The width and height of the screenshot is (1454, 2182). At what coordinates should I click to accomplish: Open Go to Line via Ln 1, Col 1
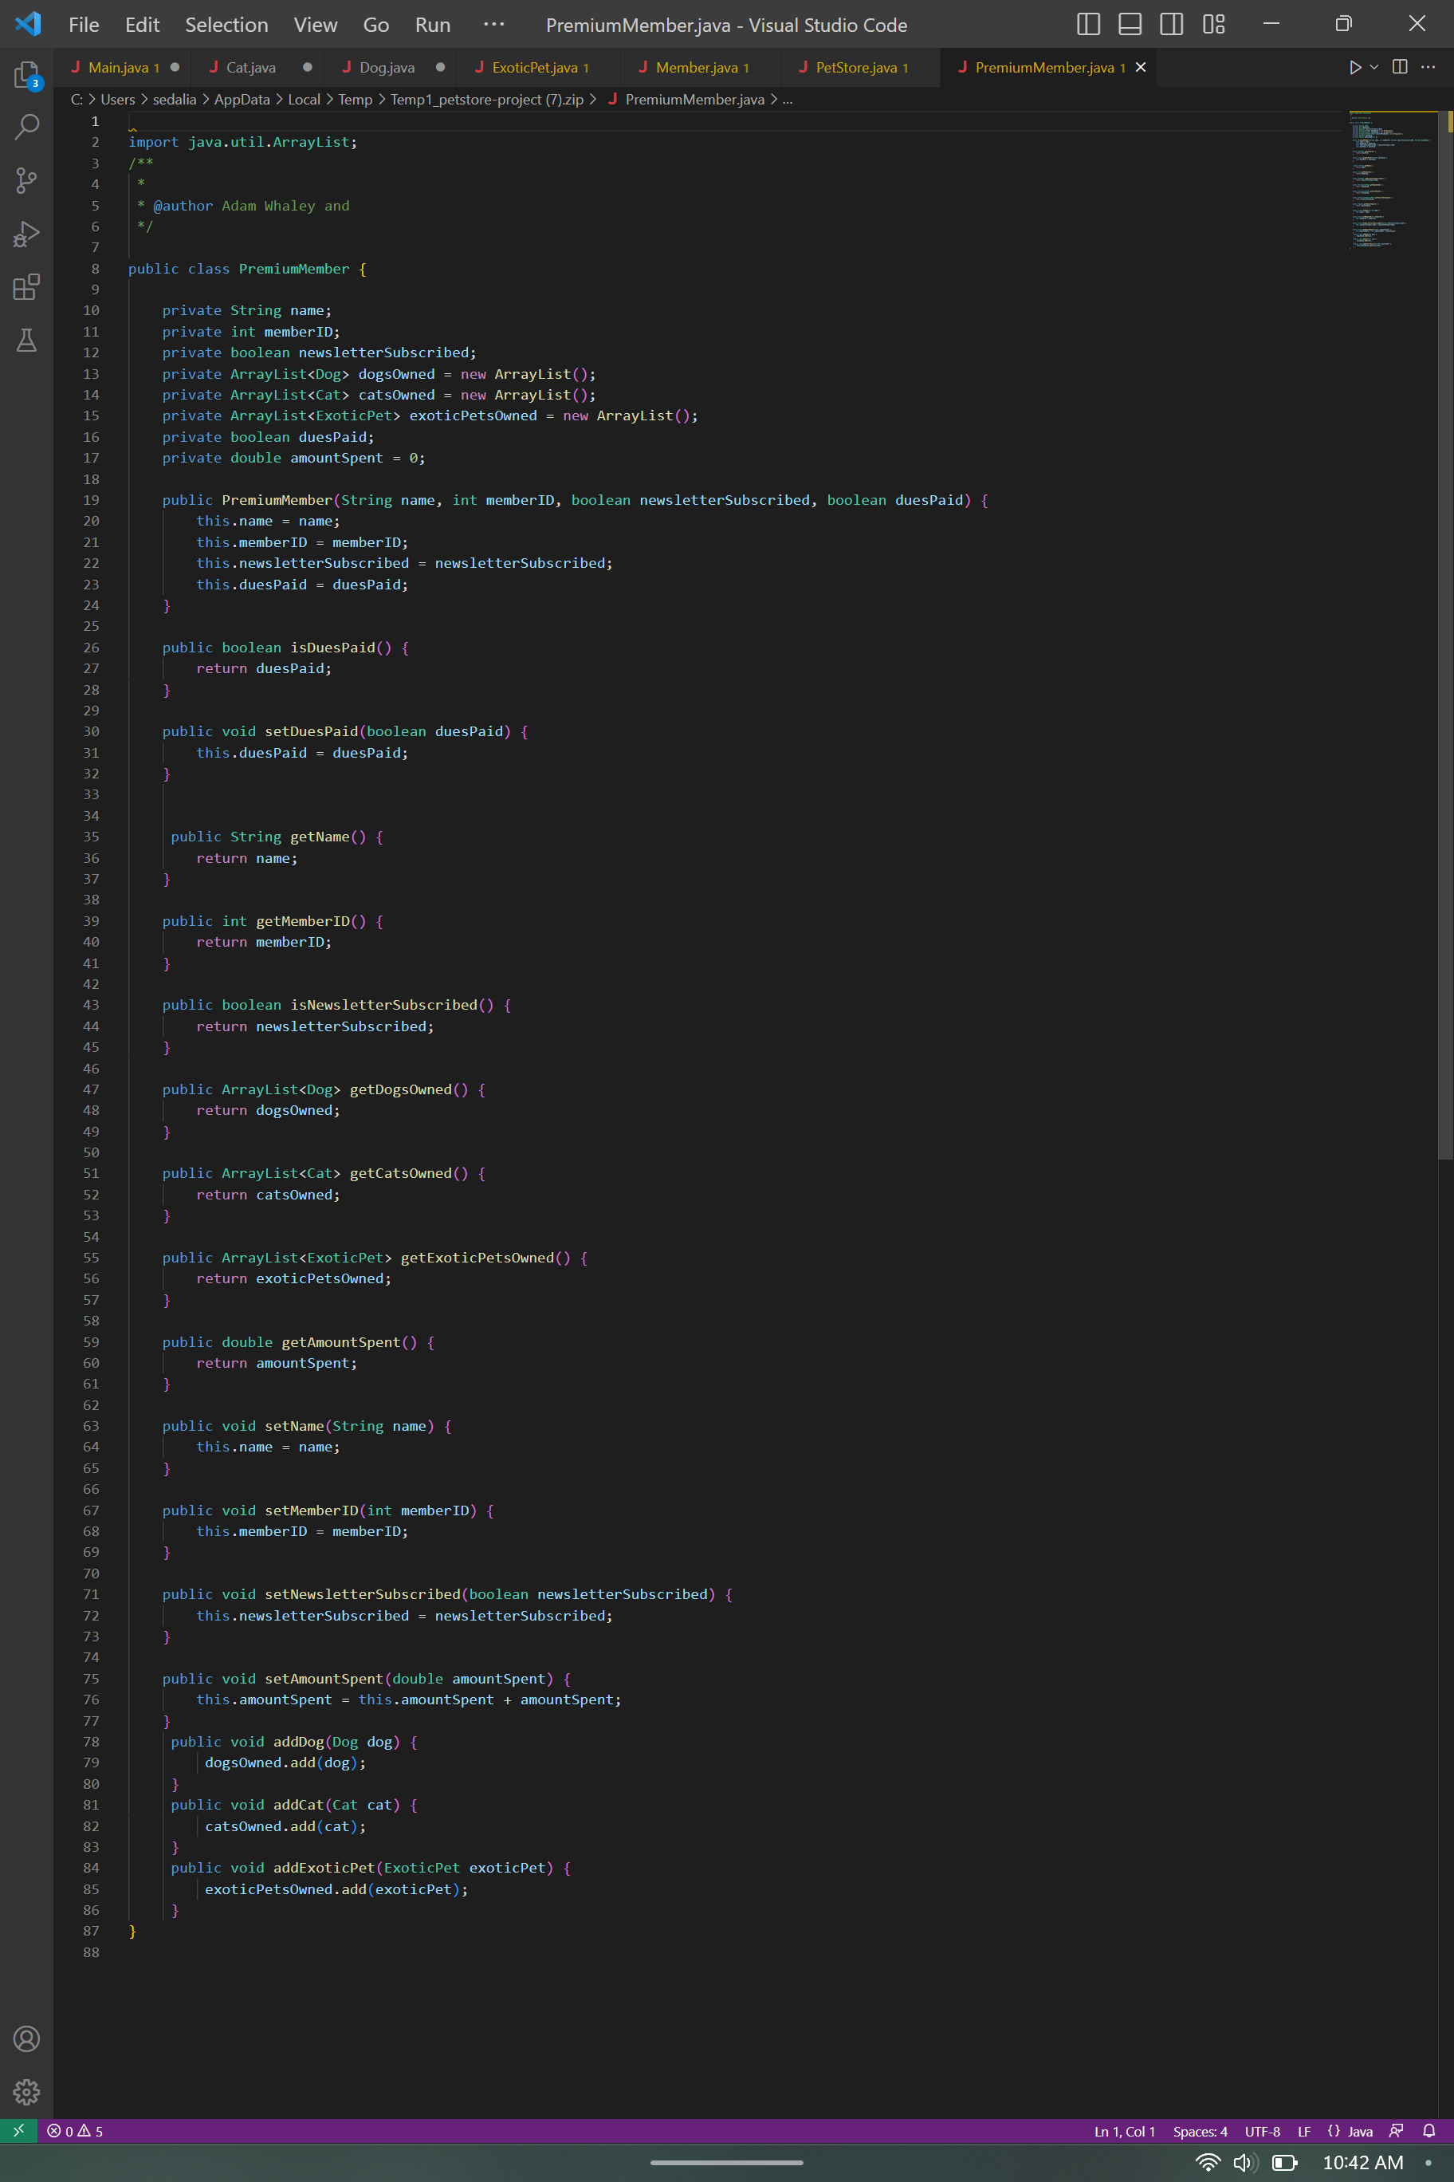(1124, 2131)
